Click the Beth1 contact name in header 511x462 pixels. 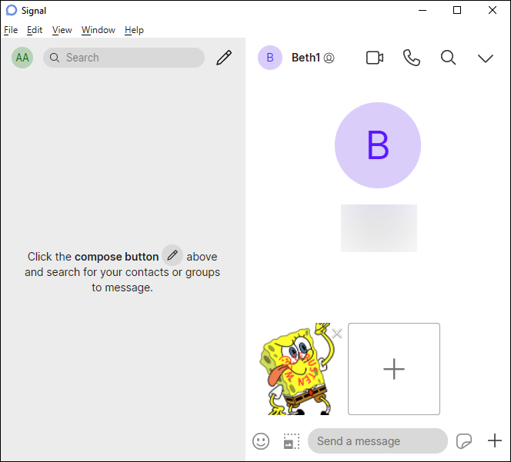306,58
